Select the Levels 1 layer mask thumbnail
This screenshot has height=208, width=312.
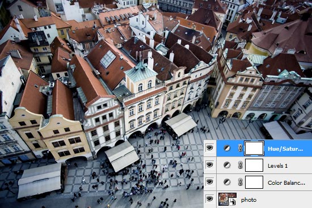click(x=254, y=165)
